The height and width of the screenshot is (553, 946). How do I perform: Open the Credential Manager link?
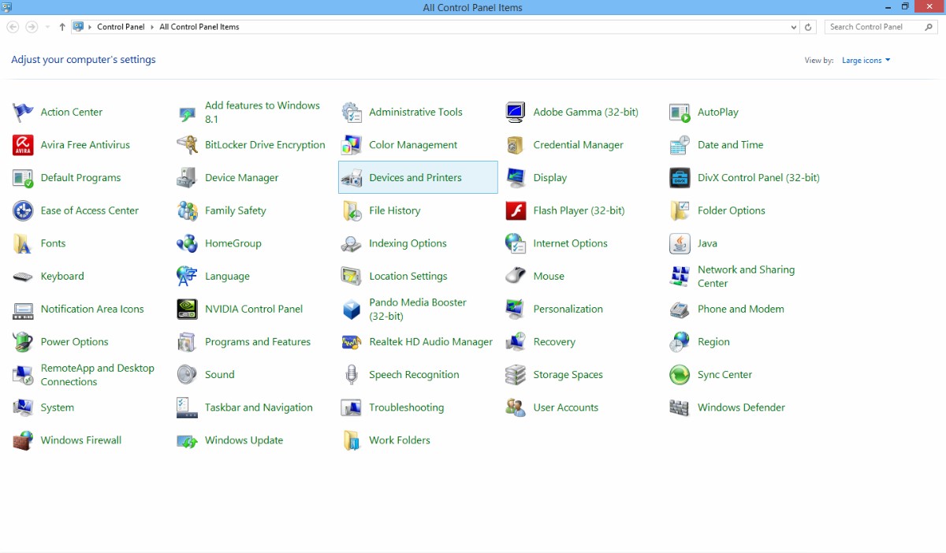[x=579, y=145]
